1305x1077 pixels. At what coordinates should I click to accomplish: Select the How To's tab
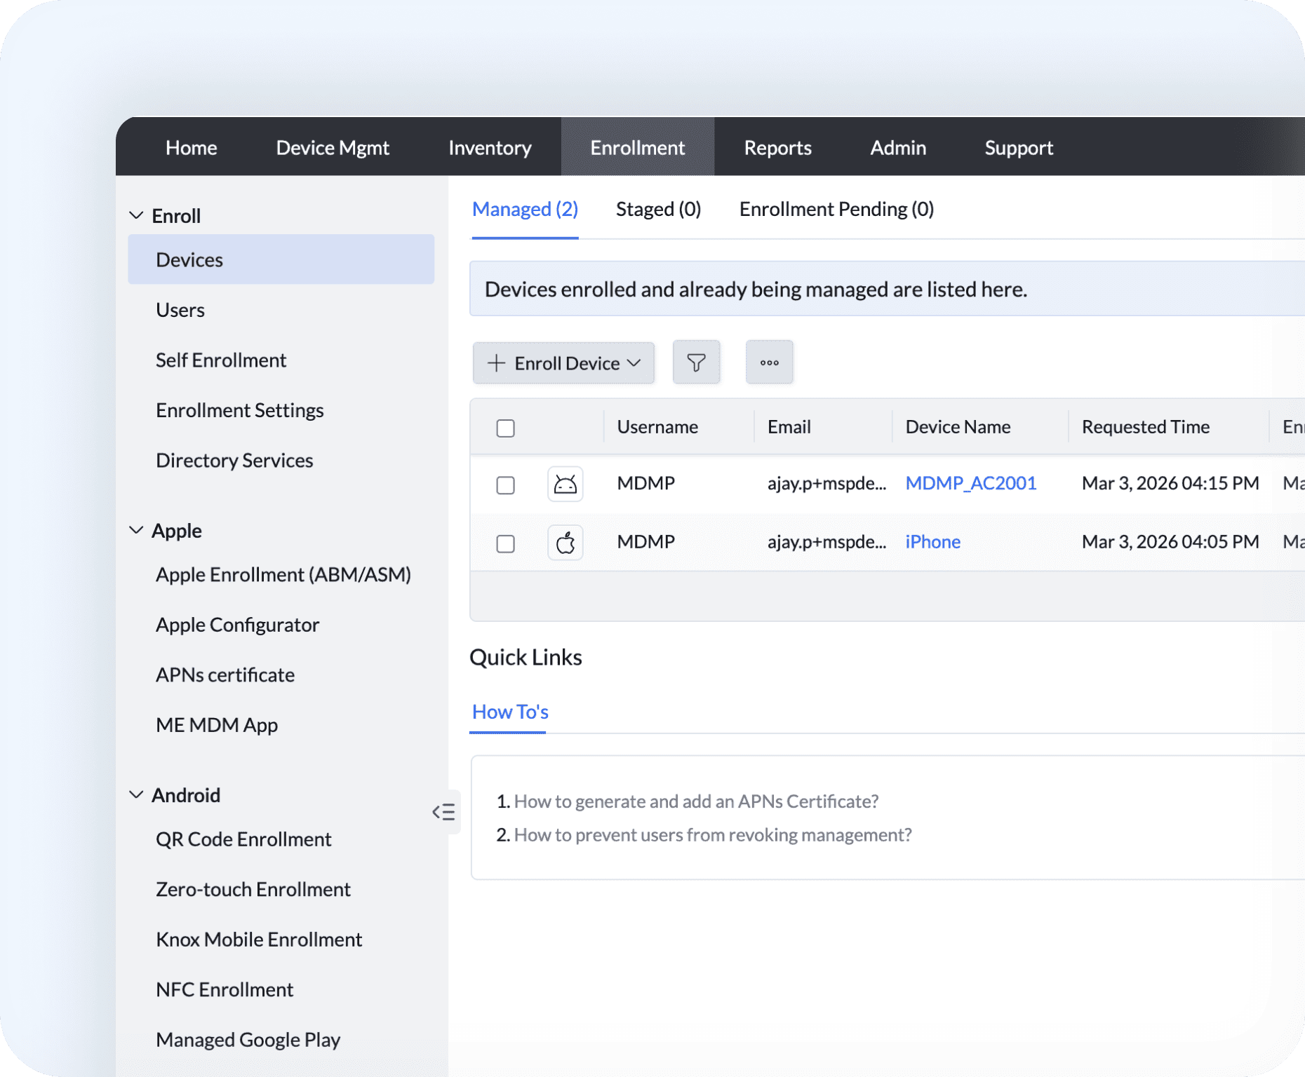[x=510, y=712]
